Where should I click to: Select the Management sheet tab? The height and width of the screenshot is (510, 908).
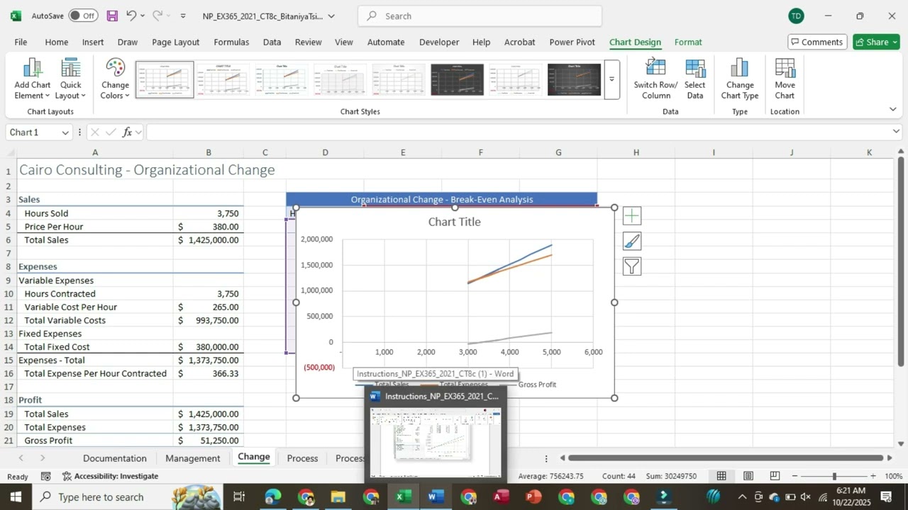click(192, 458)
